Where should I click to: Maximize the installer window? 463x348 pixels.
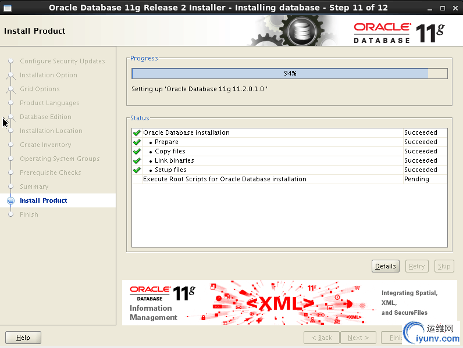443,8
